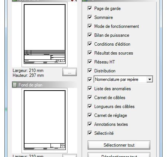Toggle Liste des anomalies checkbox
This screenshot has height=157, width=167.
(90, 89)
